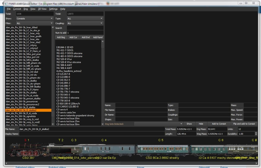Click Flip and add to Consist button
Screen dimensions: 261x168
coord(244,124)
